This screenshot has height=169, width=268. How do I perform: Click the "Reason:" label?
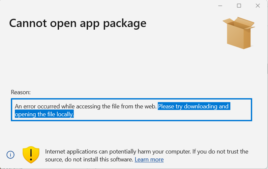point(21,92)
